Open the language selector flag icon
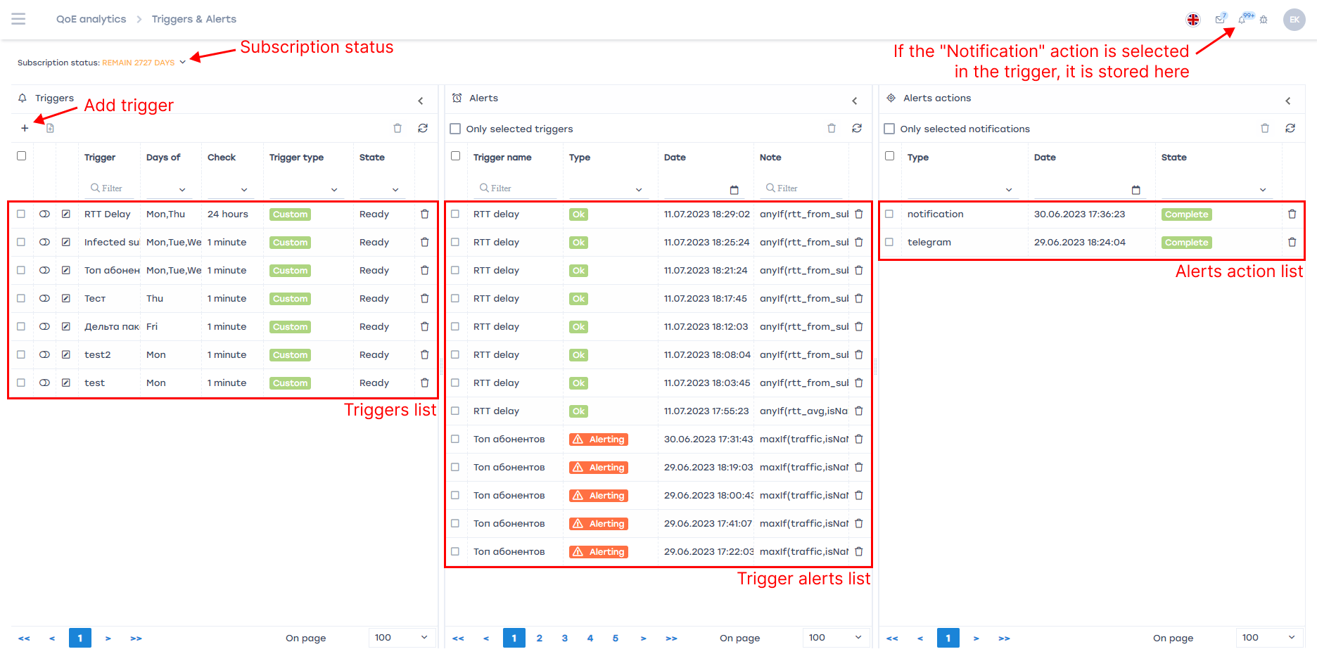 1193,20
